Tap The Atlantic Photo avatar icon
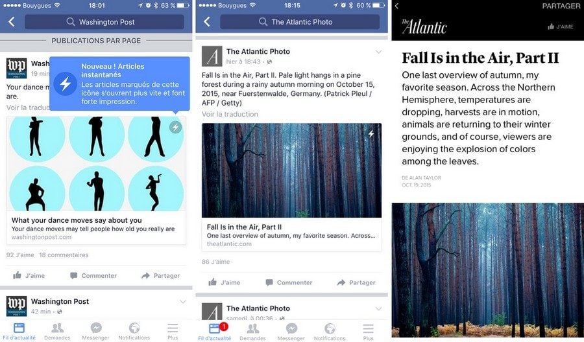The height and width of the screenshot is (342, 584). (212, 56)
